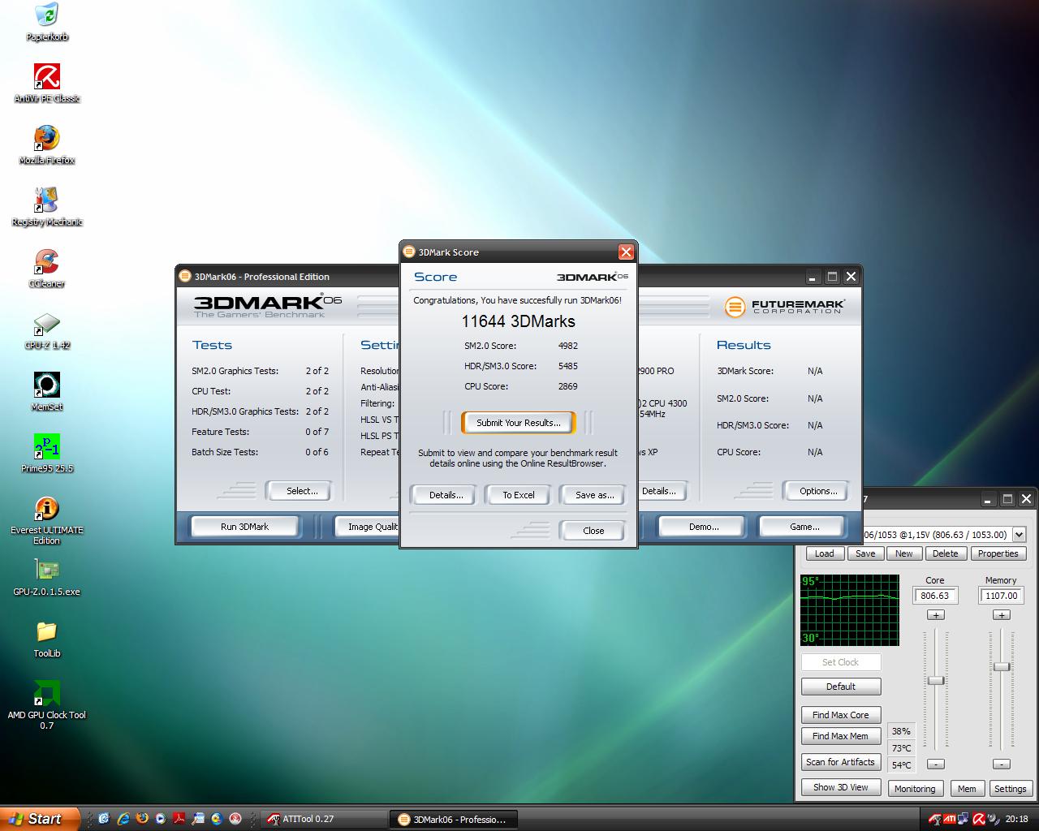1039x831 pixels.
Task: Click Show Desktop quick launch icon
Action: 103,819
